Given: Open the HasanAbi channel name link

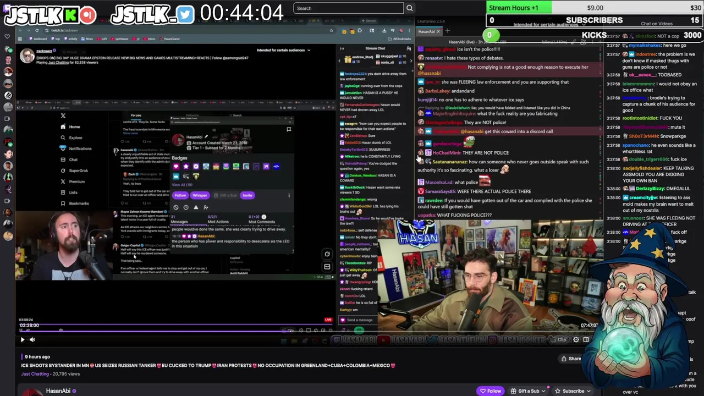Looking at the screenshot, I should click(x=58, y=391).
